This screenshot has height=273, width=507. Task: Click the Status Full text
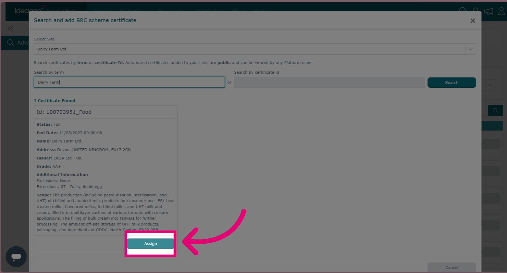tap(48, 124)
